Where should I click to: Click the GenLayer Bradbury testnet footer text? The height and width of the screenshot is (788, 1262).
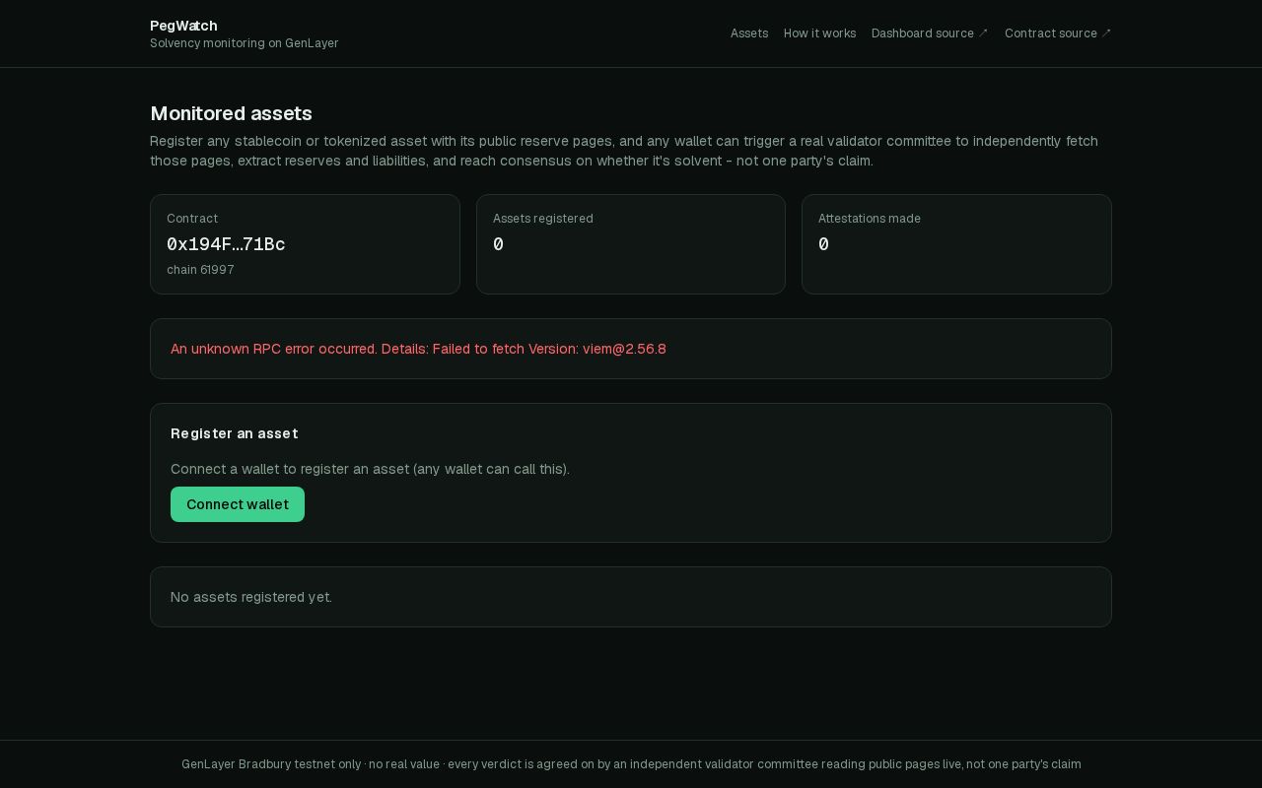[631, 764]
